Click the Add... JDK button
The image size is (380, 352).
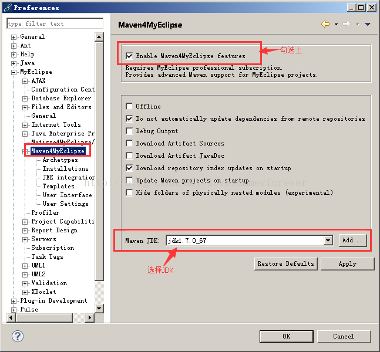352,240
